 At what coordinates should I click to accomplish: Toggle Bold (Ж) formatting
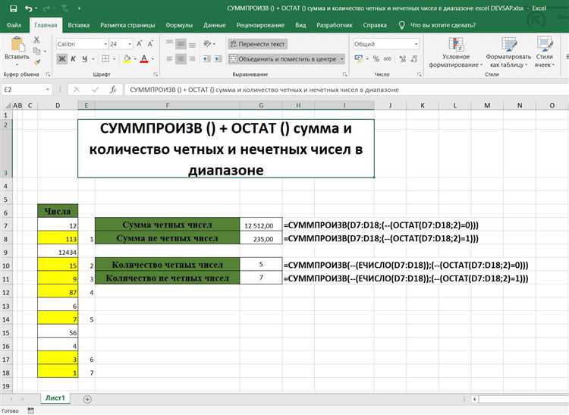tap(62, 58)
